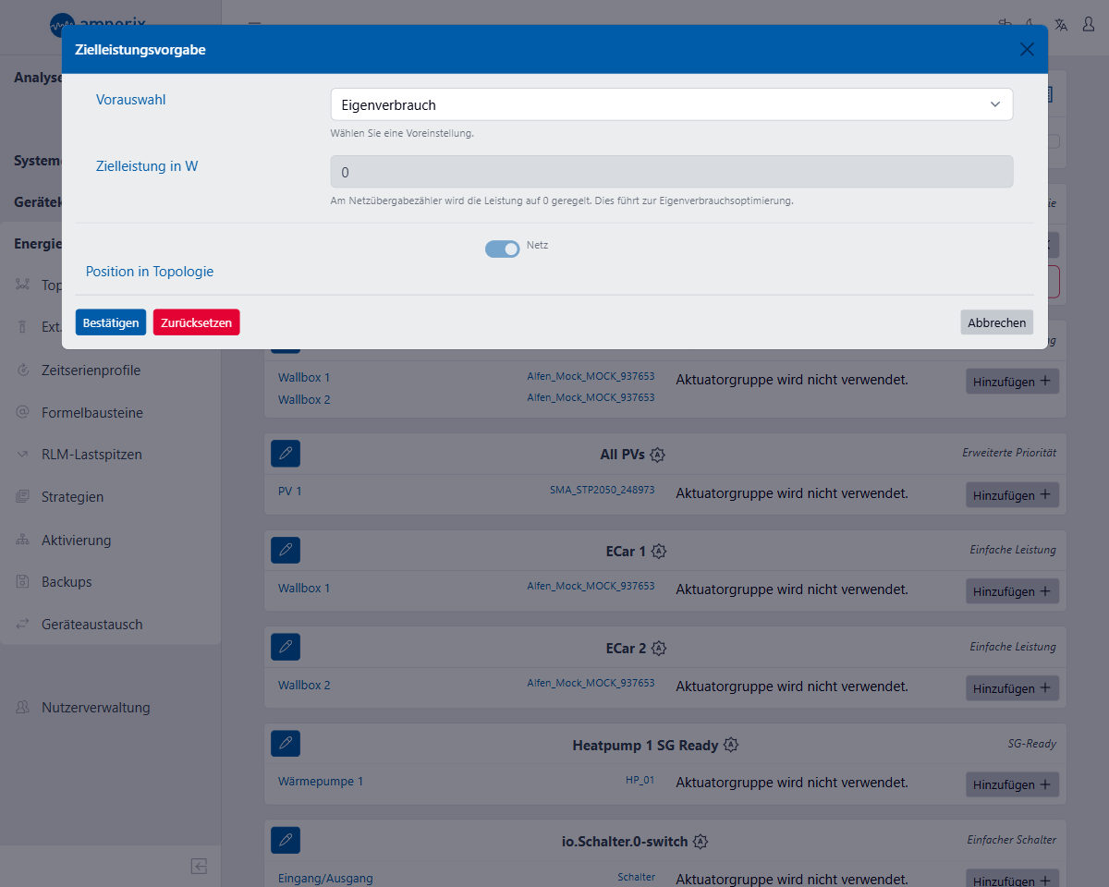Click the red Zurücksetzen button

[x=196, y=322]
